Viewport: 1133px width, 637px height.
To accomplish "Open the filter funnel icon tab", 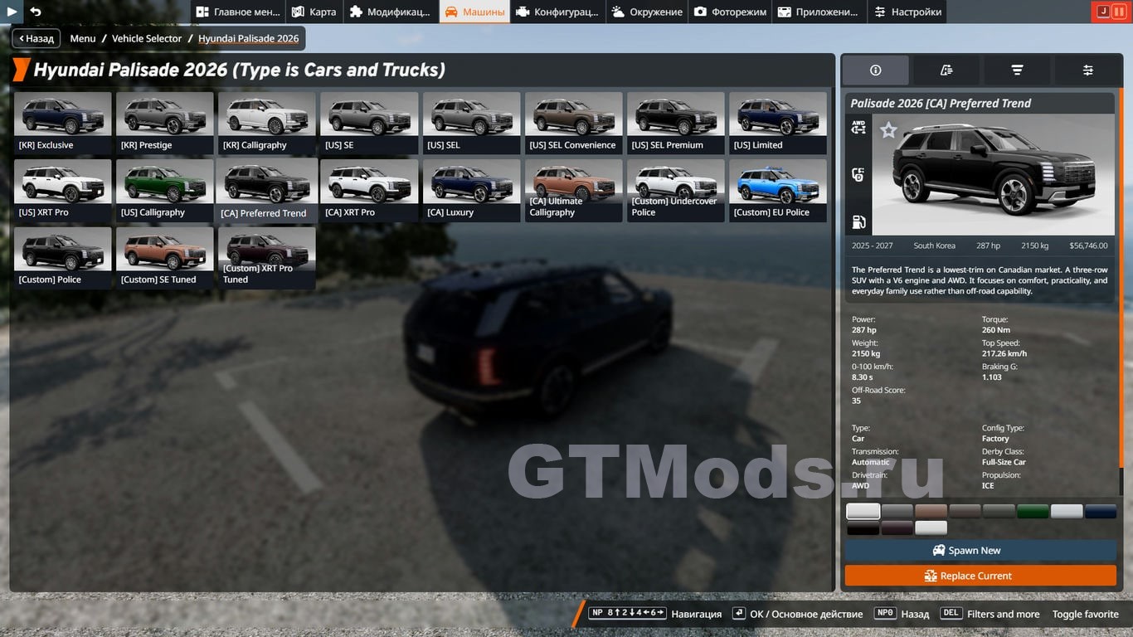I will coord(1017,71).
